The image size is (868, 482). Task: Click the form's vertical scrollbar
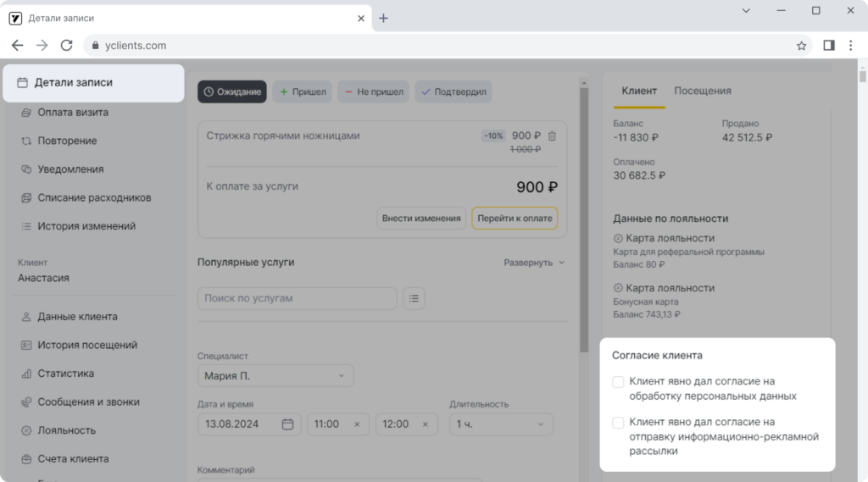[x=584, y=220]
